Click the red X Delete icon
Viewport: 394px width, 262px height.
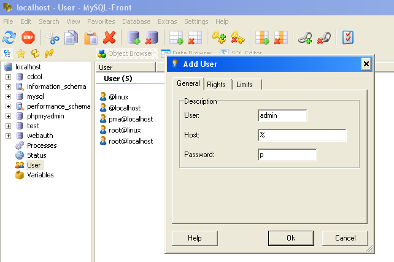[110, 38]
